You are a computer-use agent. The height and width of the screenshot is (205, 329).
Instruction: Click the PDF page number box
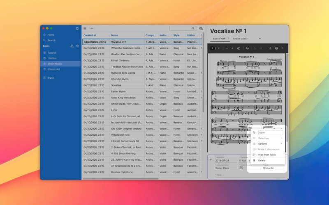tap(212, 48)
